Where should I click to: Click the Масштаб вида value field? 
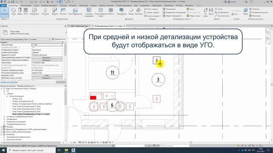pos(47,45)
